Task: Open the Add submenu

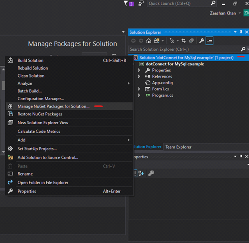Action: coord(69,140)
